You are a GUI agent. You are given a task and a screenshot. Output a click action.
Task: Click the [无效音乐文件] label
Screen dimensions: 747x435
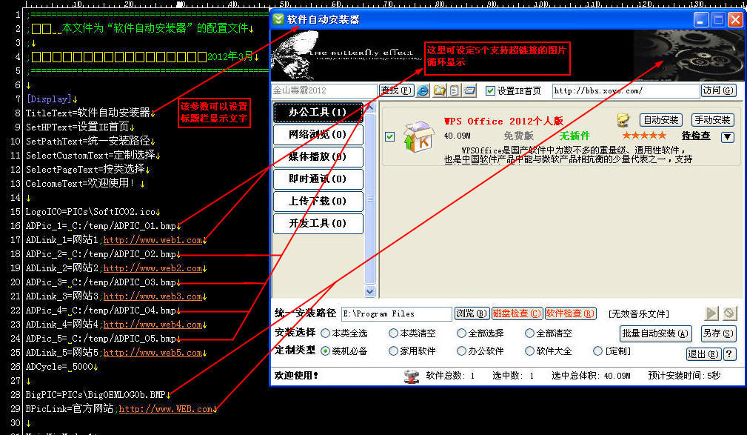click(638, 314)
